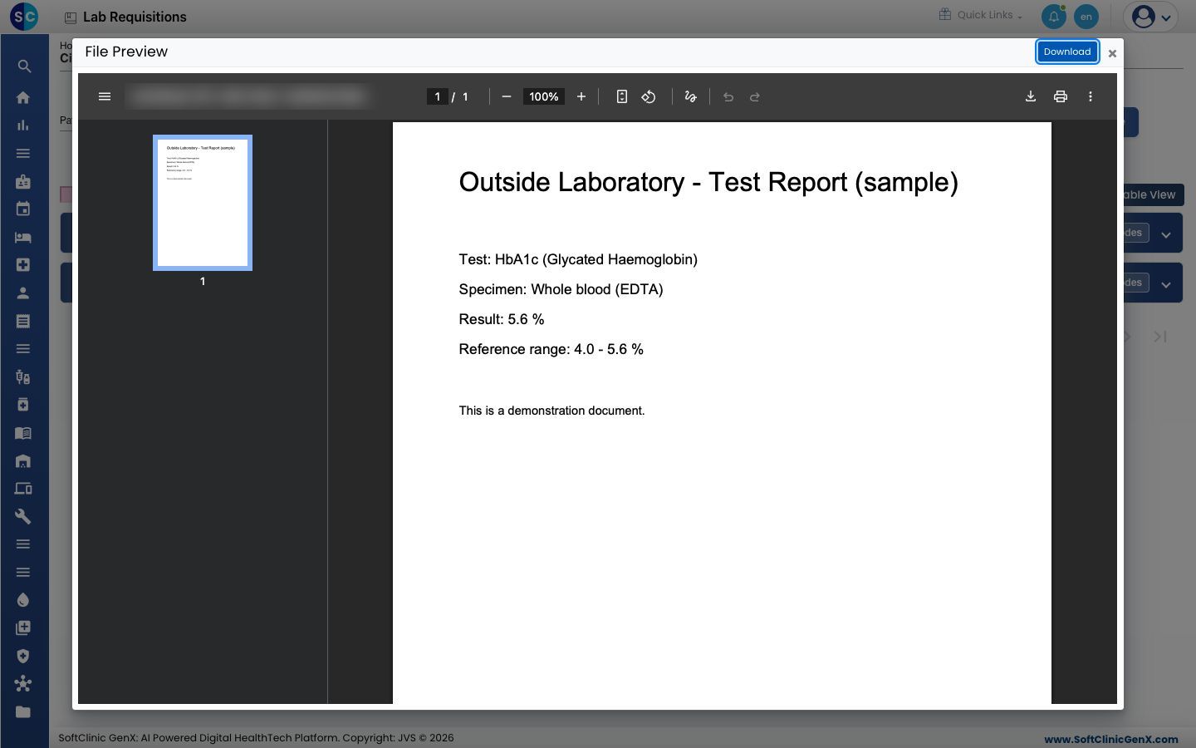Image resolution: width=1196 pixels, height=748 pixels.
Task: Open the water drop sidebar icon
Action: coord(23,600)
